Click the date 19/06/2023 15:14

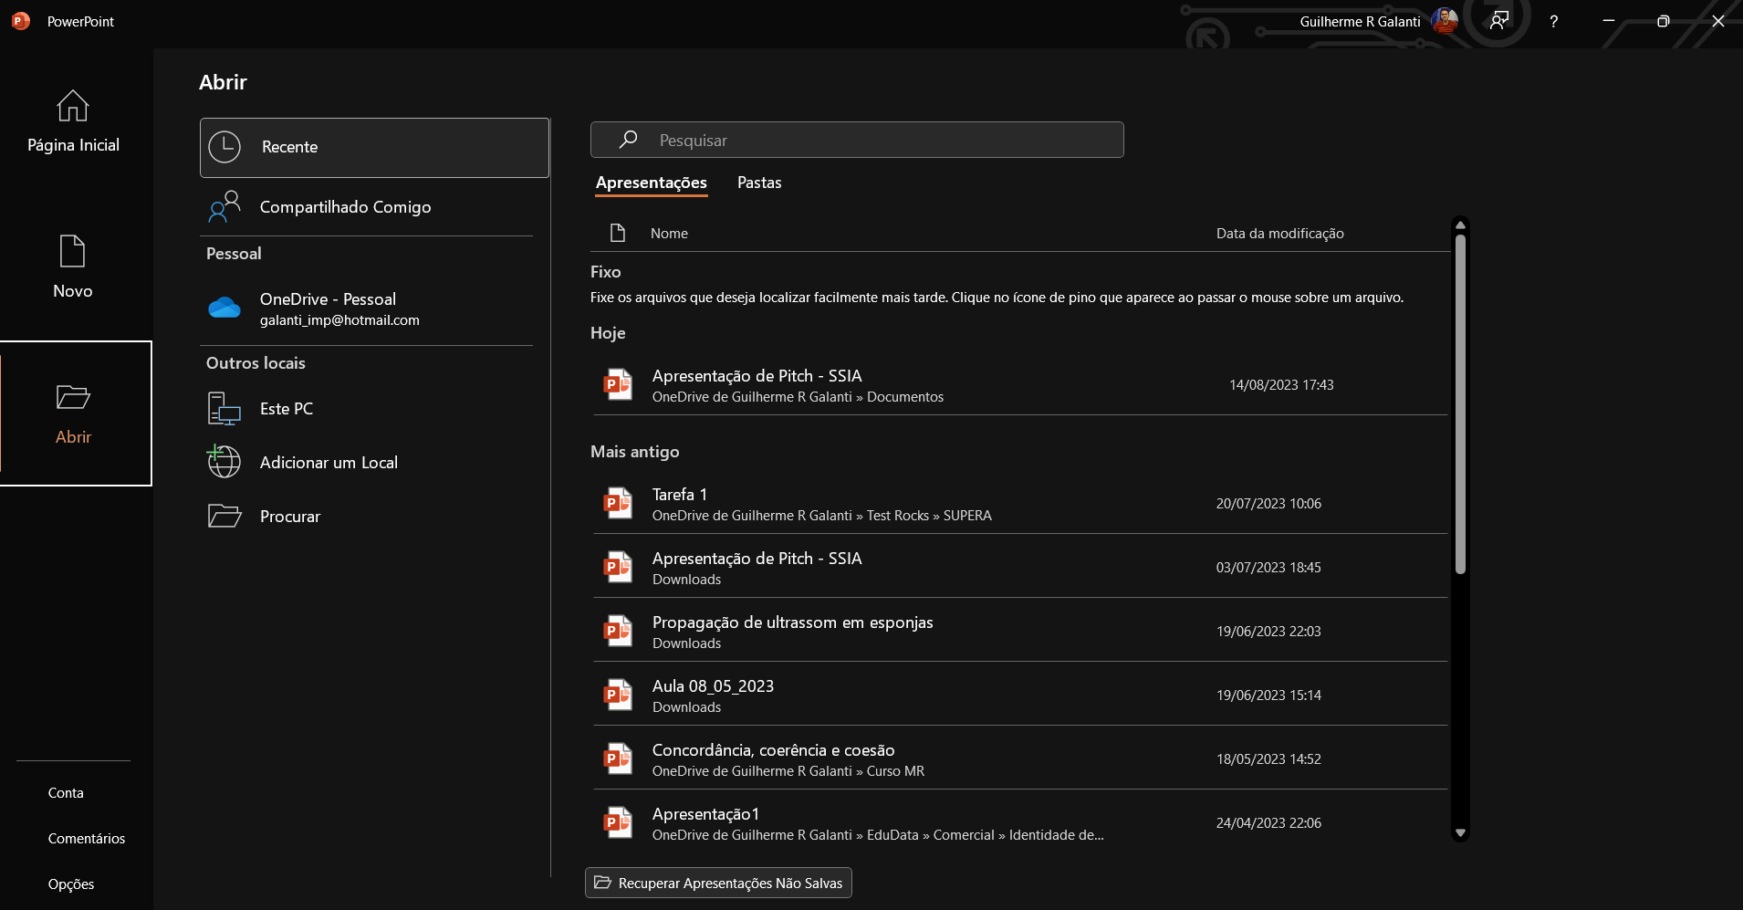pyautogui.click(x=1268, y=696)
